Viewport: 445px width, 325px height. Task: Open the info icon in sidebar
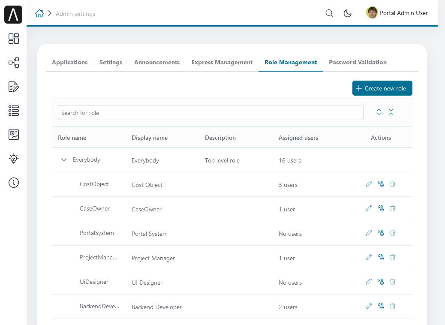[14, 183]
